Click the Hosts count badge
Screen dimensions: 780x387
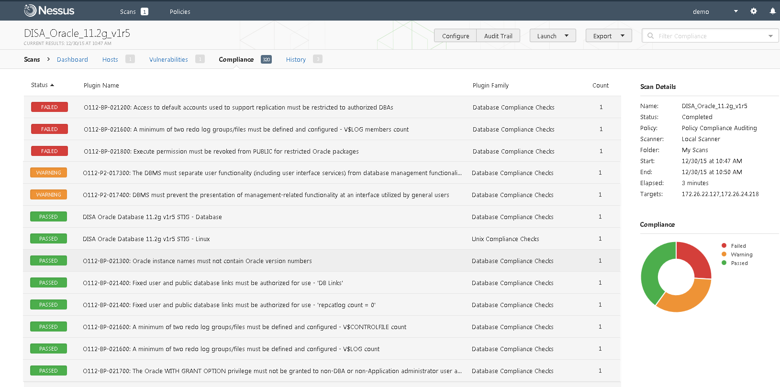[130, 59]
